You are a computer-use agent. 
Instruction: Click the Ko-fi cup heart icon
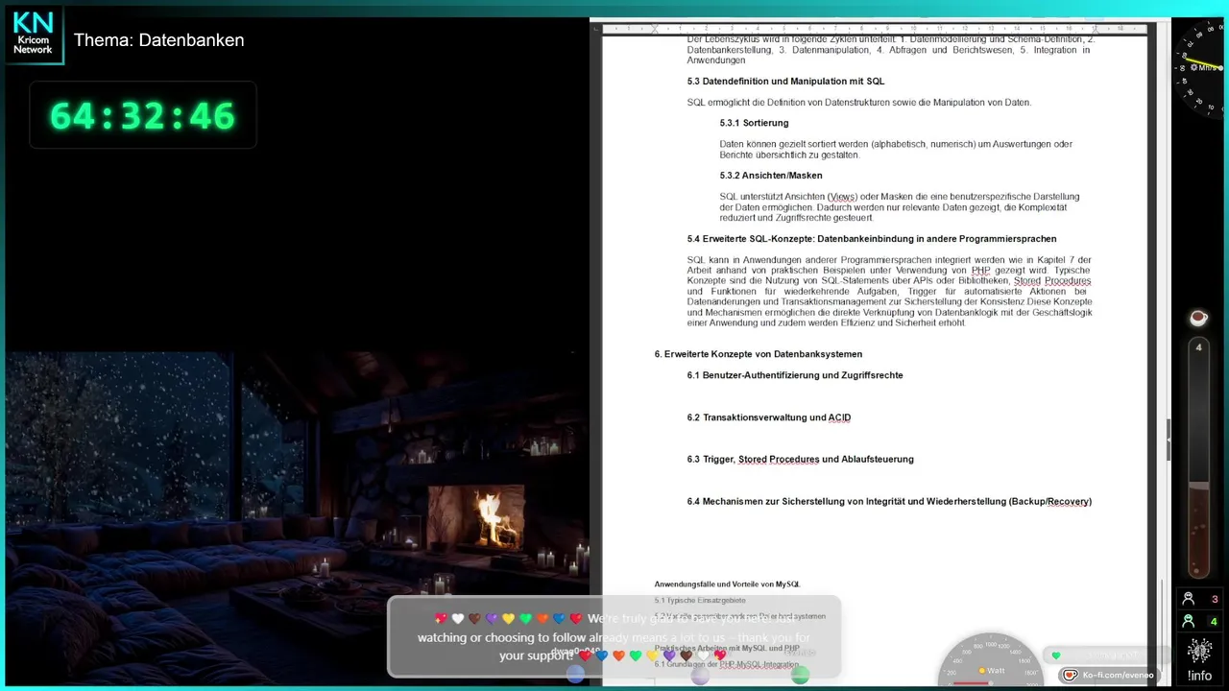coord(1071,676)
